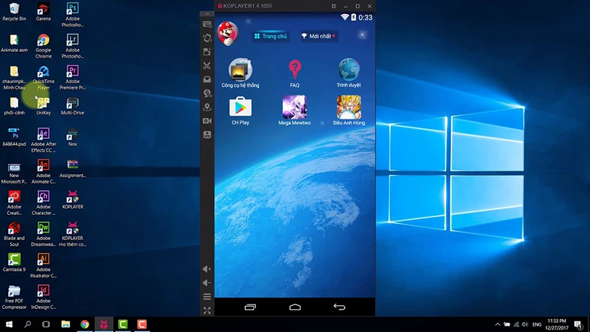The image size is (590, 332).
Task: Select the Adobe Premiere Pro desktop shortcut
Action: pos(72,78)
